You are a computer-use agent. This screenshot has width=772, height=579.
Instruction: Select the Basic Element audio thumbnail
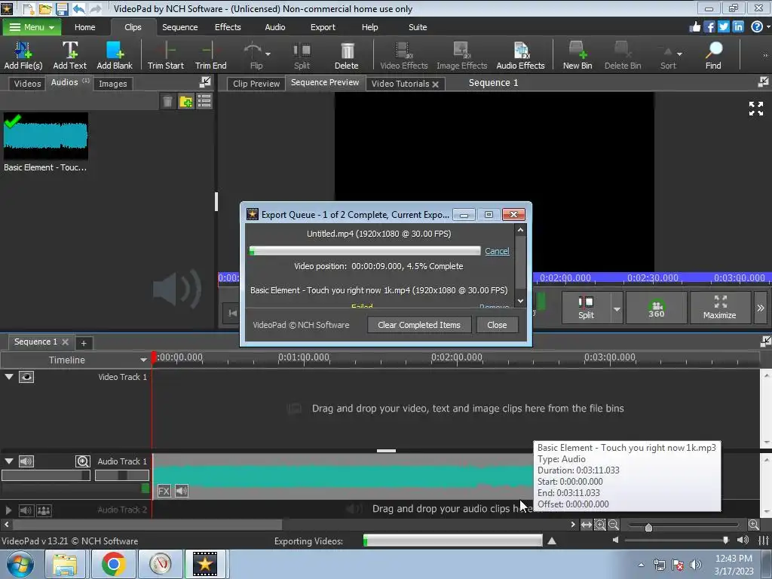46,136
